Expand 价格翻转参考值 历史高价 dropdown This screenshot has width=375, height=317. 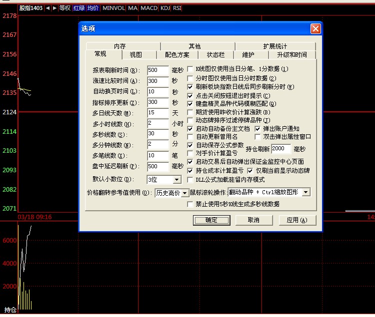tap(184, 193)
